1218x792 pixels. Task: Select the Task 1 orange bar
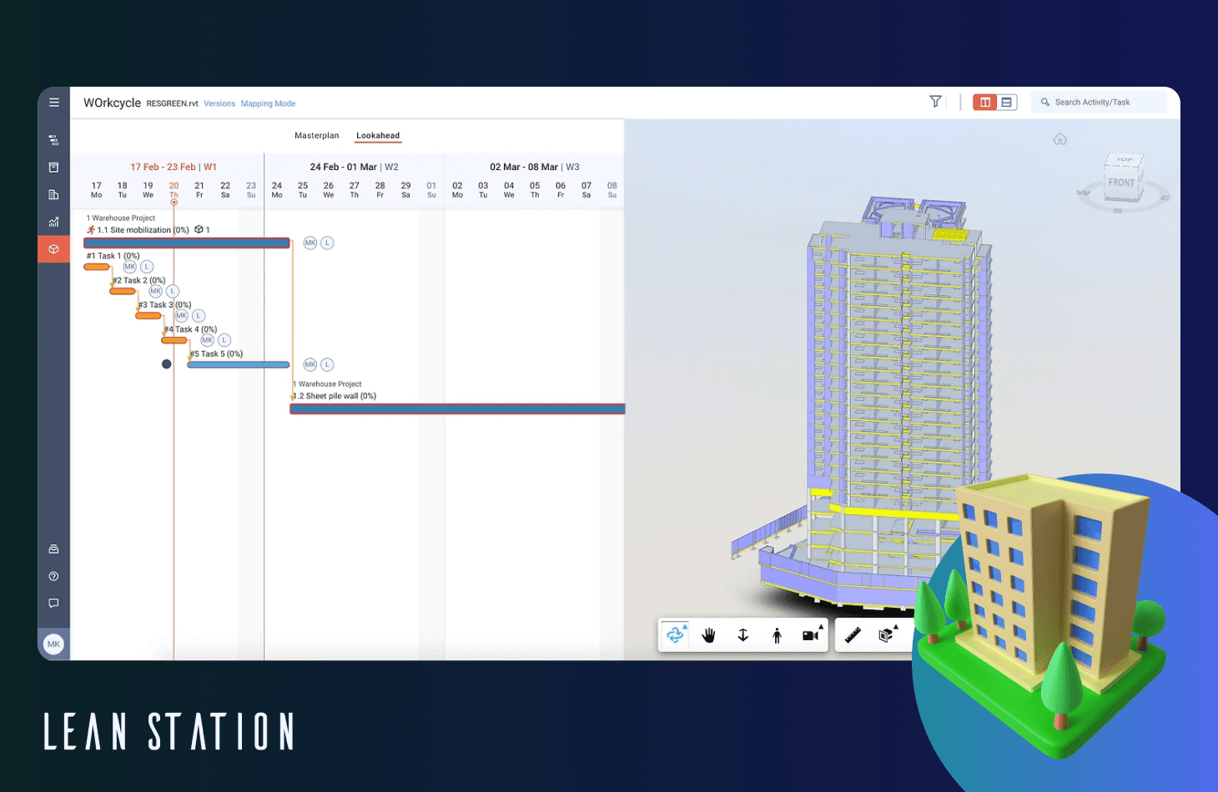click(x=97, y=267)
